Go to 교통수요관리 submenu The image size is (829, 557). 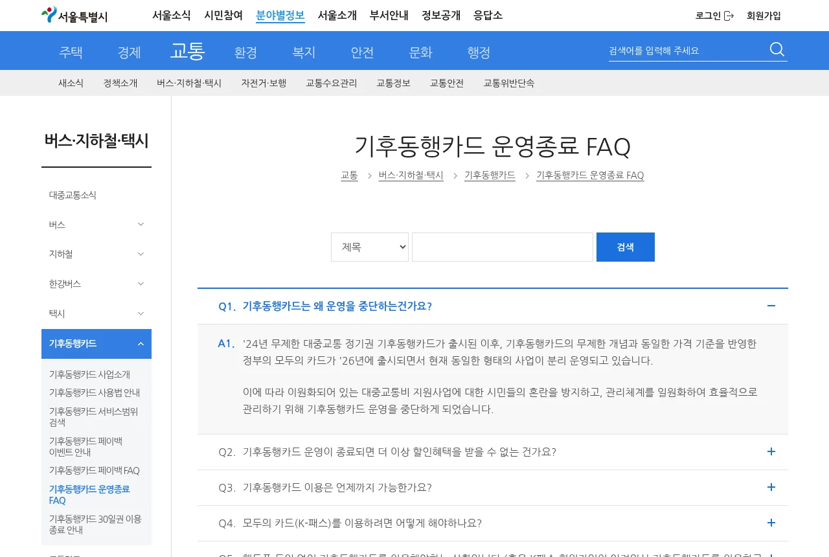pos(332,83)
